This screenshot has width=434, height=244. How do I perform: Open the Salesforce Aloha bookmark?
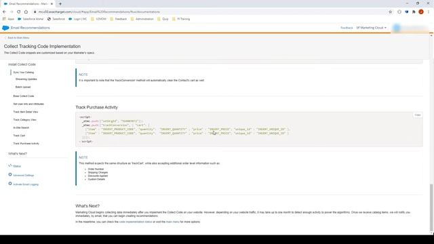coord(31,19)
